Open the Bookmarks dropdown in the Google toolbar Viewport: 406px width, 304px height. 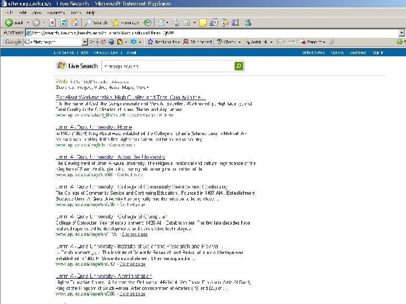tap(164, 42)
